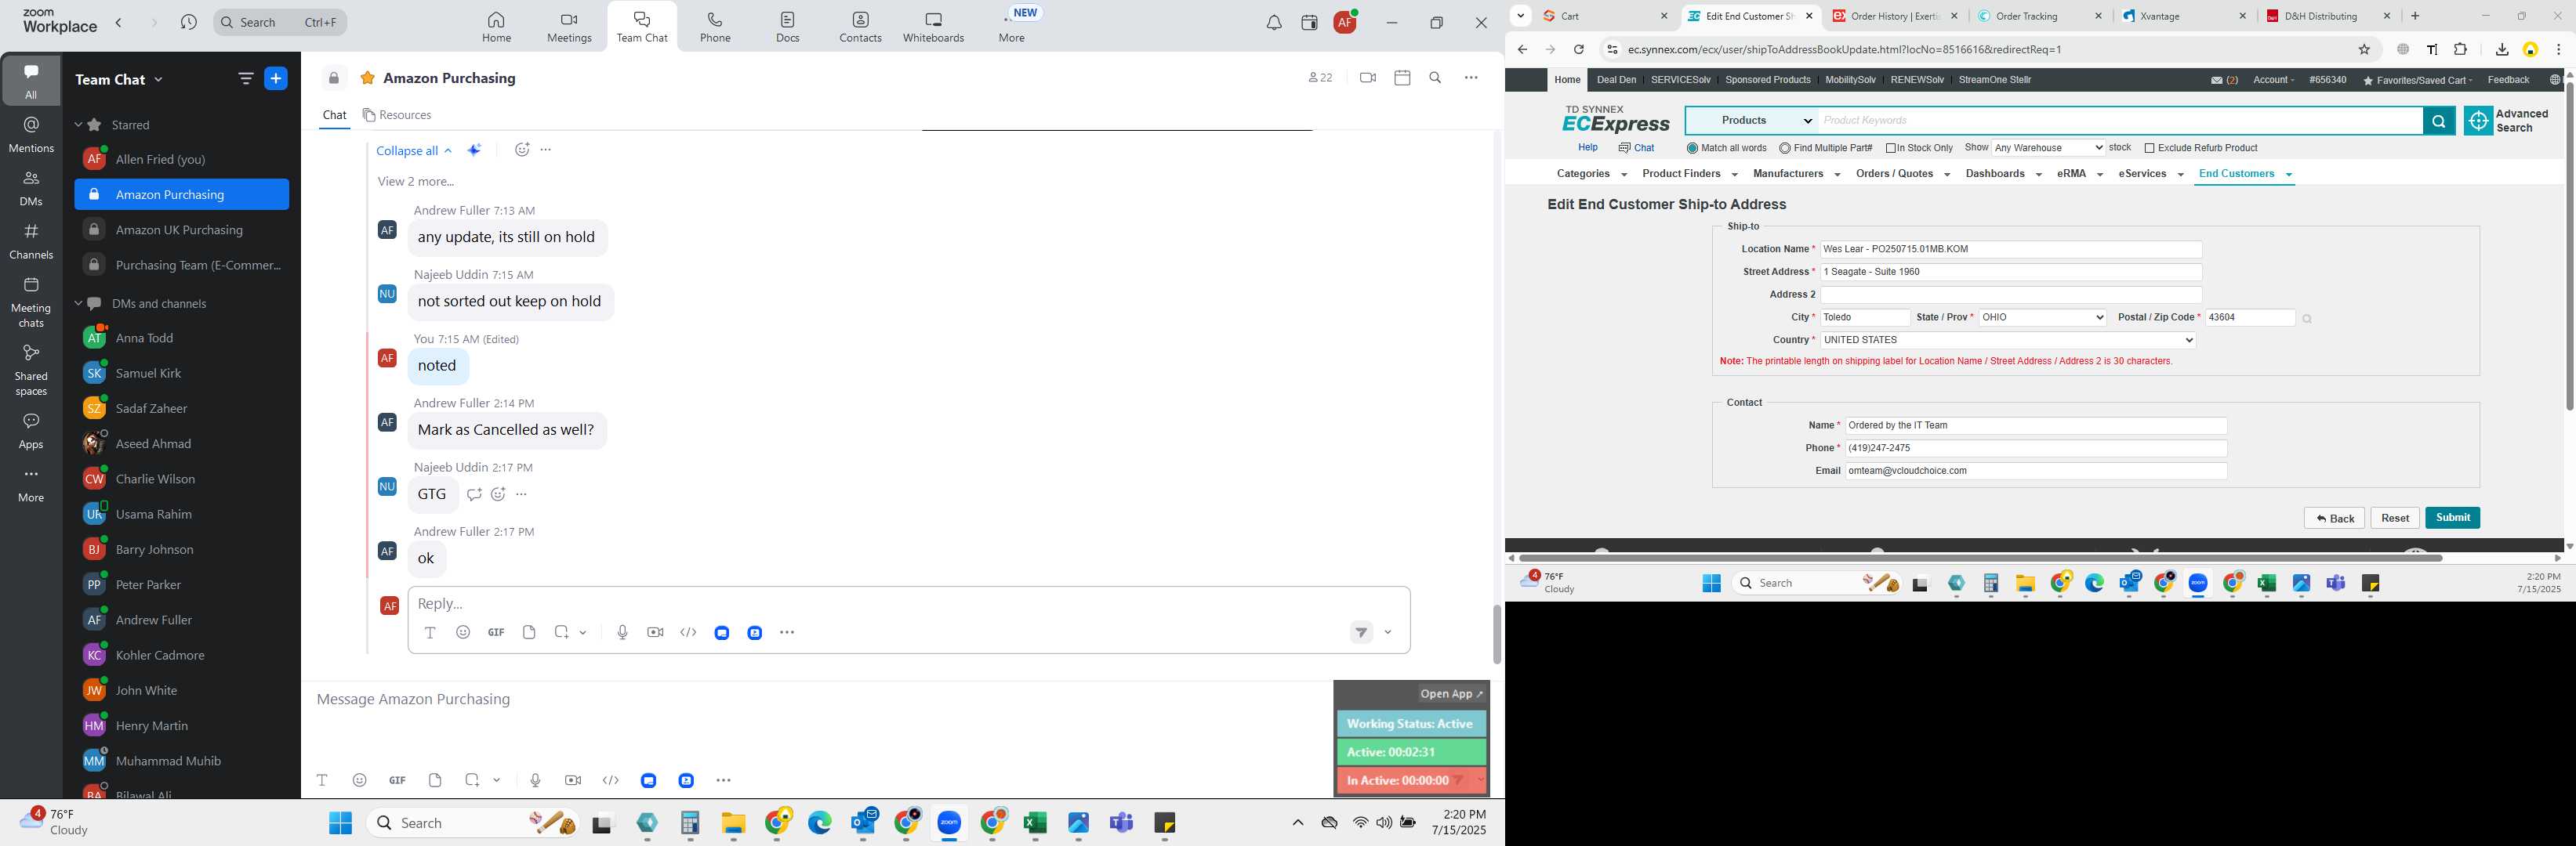Click View 2 more replies
This screenshot has height=846, width=2576.
(x=416, y=182)
